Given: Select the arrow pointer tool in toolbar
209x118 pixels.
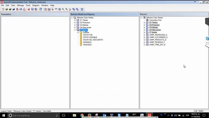Looking at the screenshot, I should (53, 9).
